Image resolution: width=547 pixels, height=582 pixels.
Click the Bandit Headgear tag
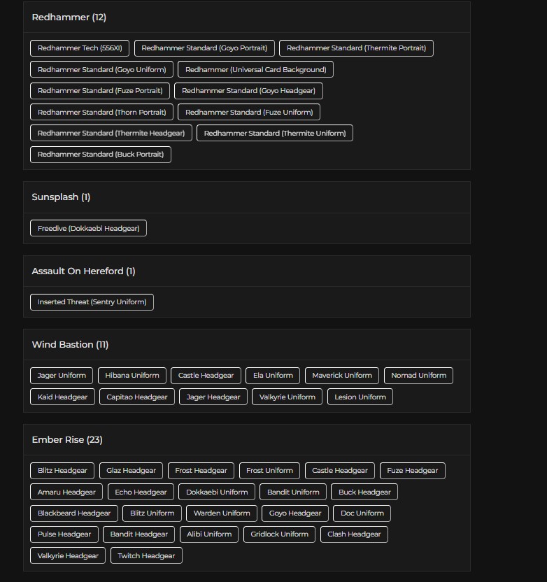[138, 534]
